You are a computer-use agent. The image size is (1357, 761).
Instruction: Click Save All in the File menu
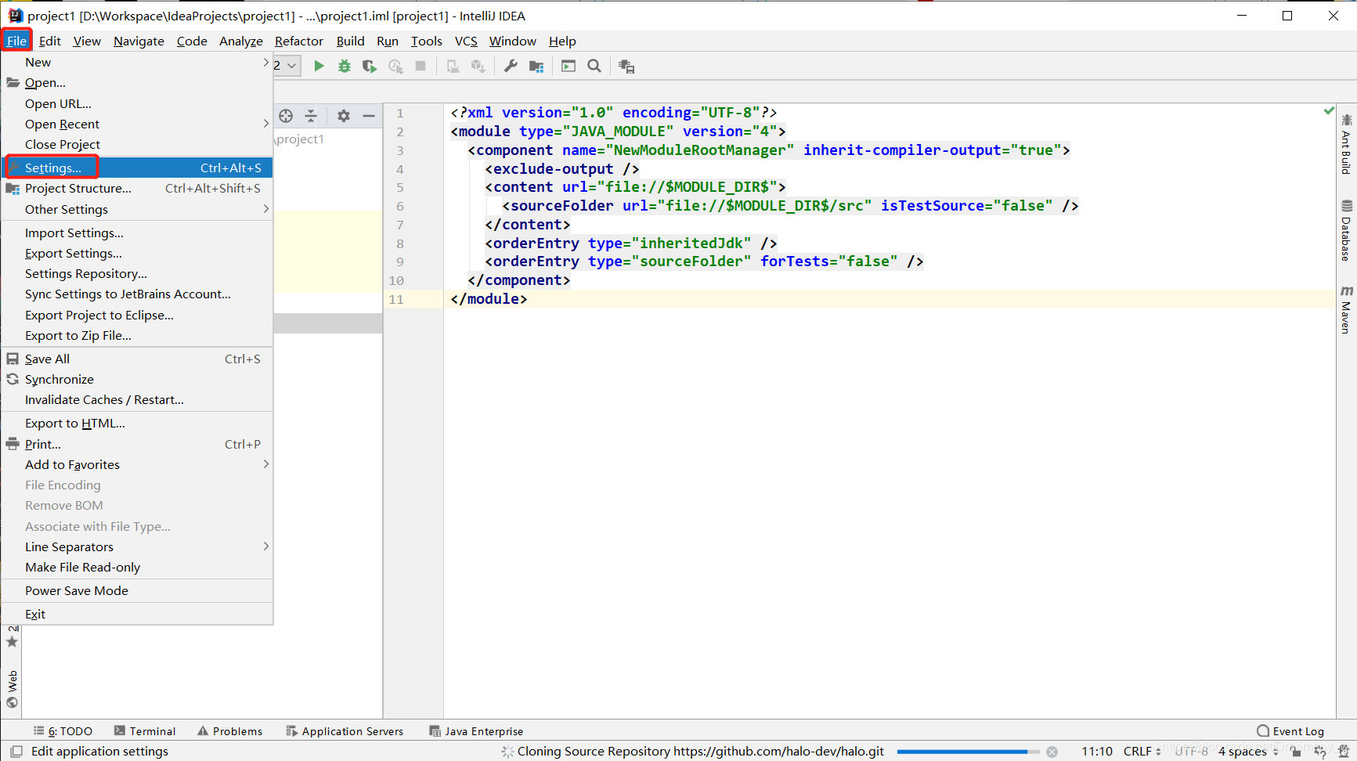(138, 359)
